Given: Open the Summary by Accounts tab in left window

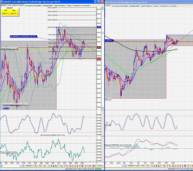Looking at the screenshot, I should coord(81,6).
